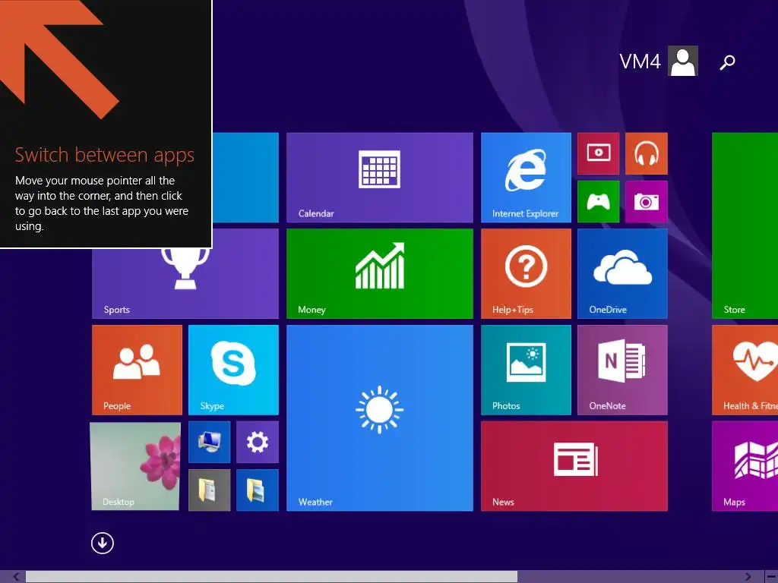
Task: Open the Weather tile
Action: 380,418
